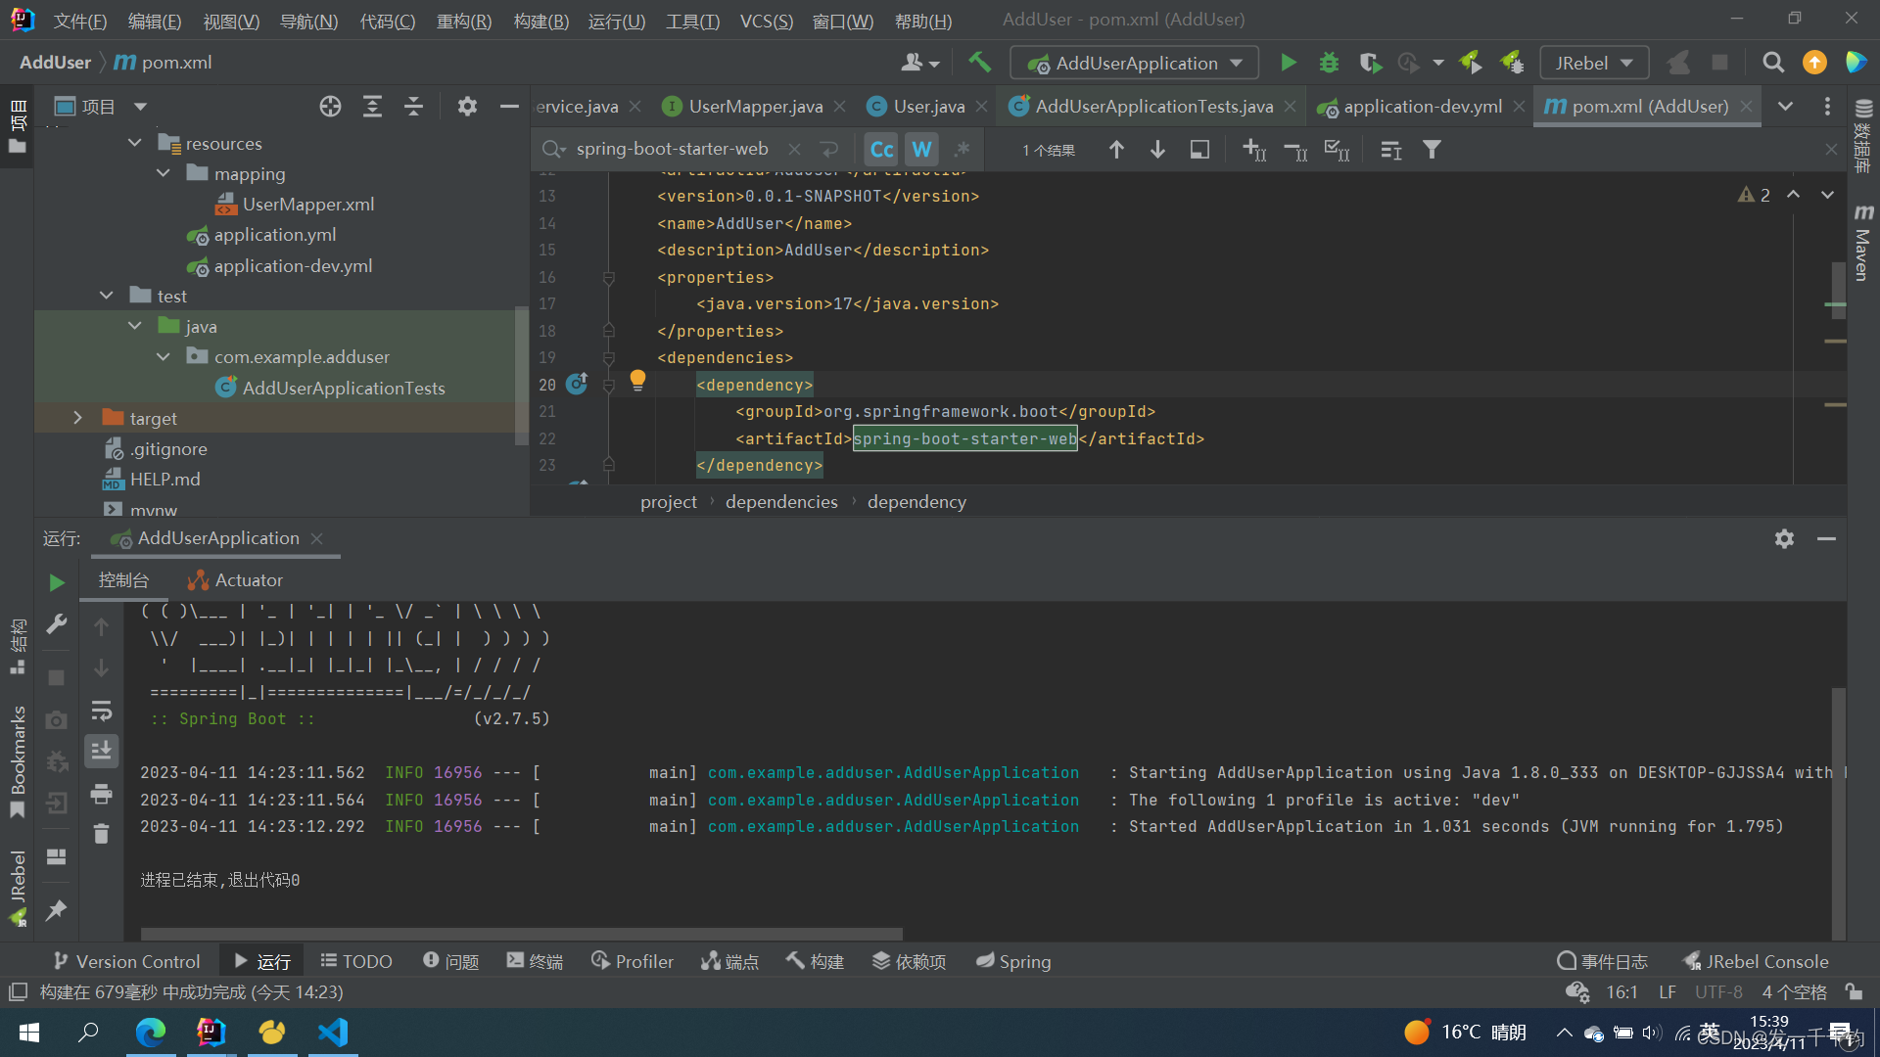Toggle match case Cc option
Image resolution: width=1880 pixels, height=1057 pixels.
(x=881, y=150)
